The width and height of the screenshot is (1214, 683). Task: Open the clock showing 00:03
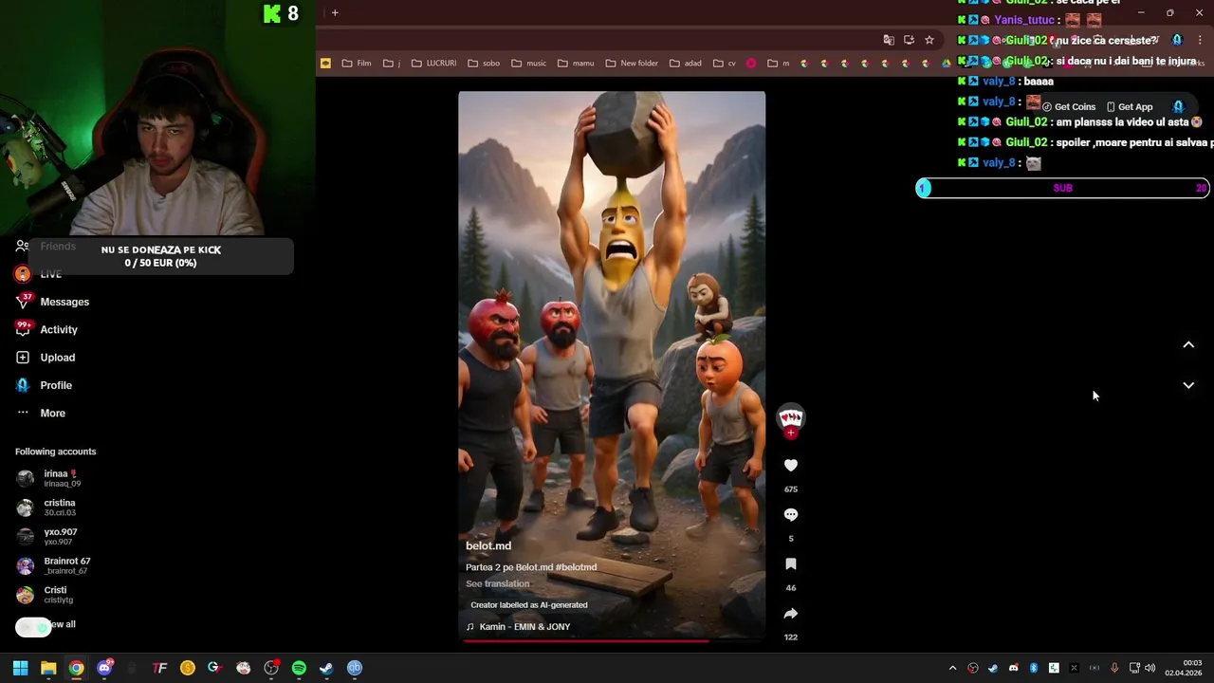1184,668
